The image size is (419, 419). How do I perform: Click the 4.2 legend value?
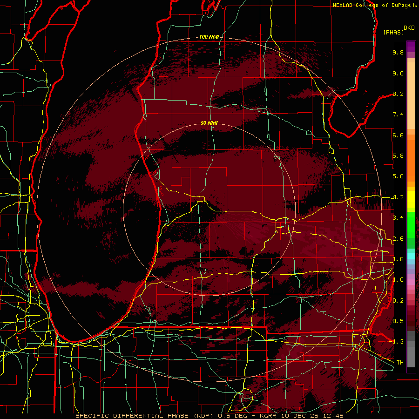[x=398, y=197]
